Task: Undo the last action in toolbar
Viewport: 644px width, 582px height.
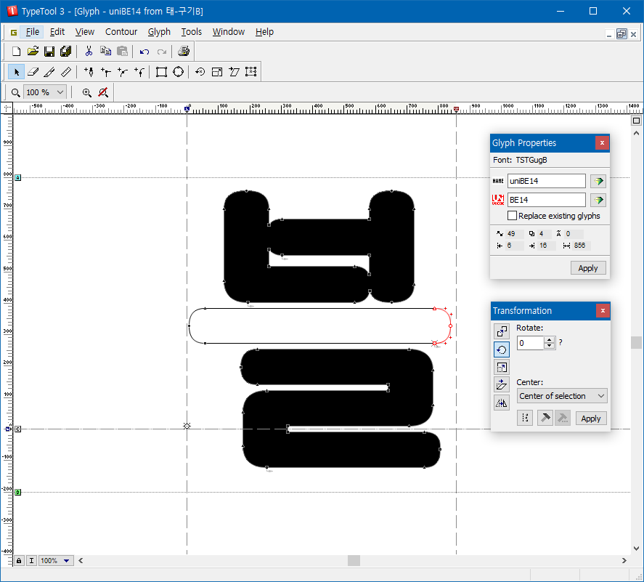Action: point(144,52)
